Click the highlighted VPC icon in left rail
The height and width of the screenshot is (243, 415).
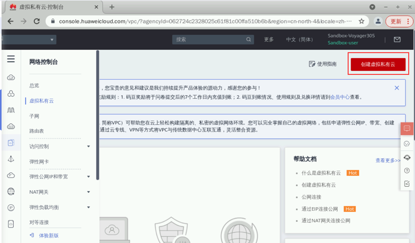tap(11, 143)
